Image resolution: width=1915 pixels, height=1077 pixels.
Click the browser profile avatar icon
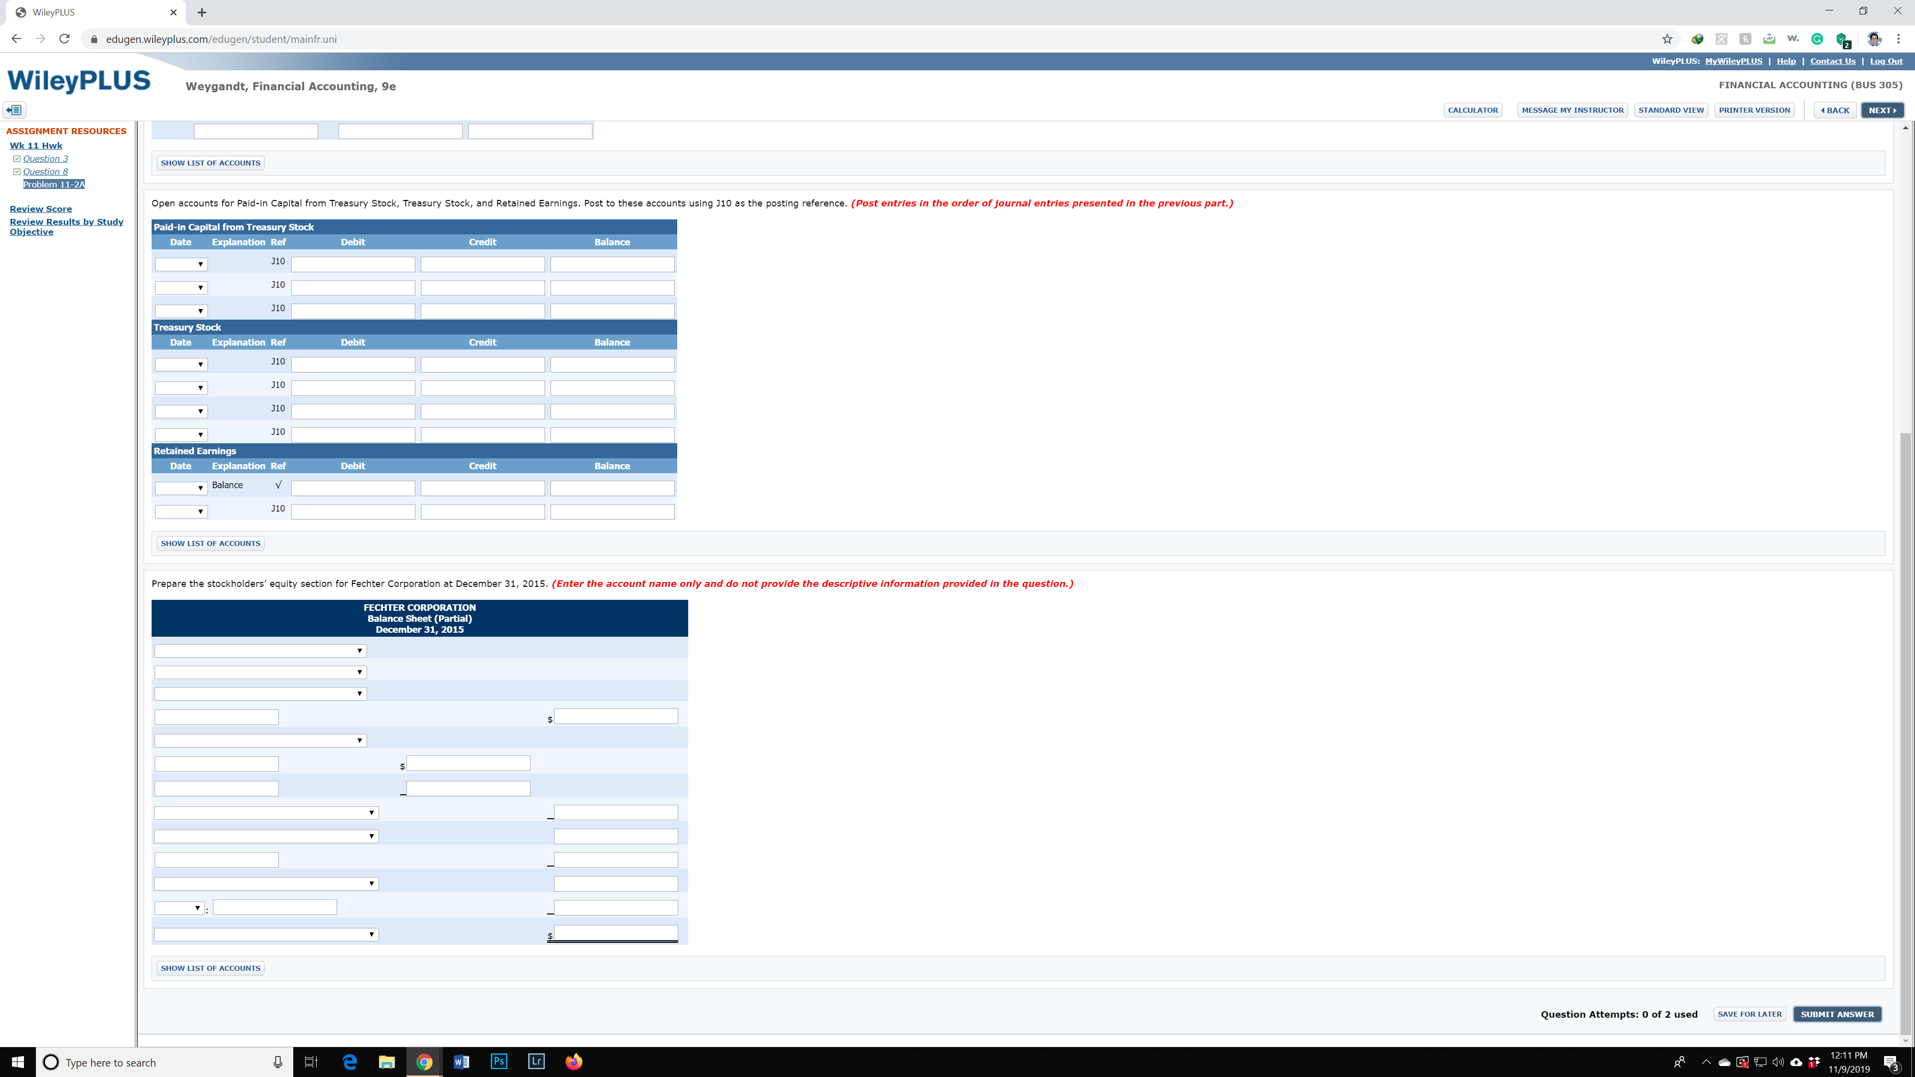point(1874,39)
